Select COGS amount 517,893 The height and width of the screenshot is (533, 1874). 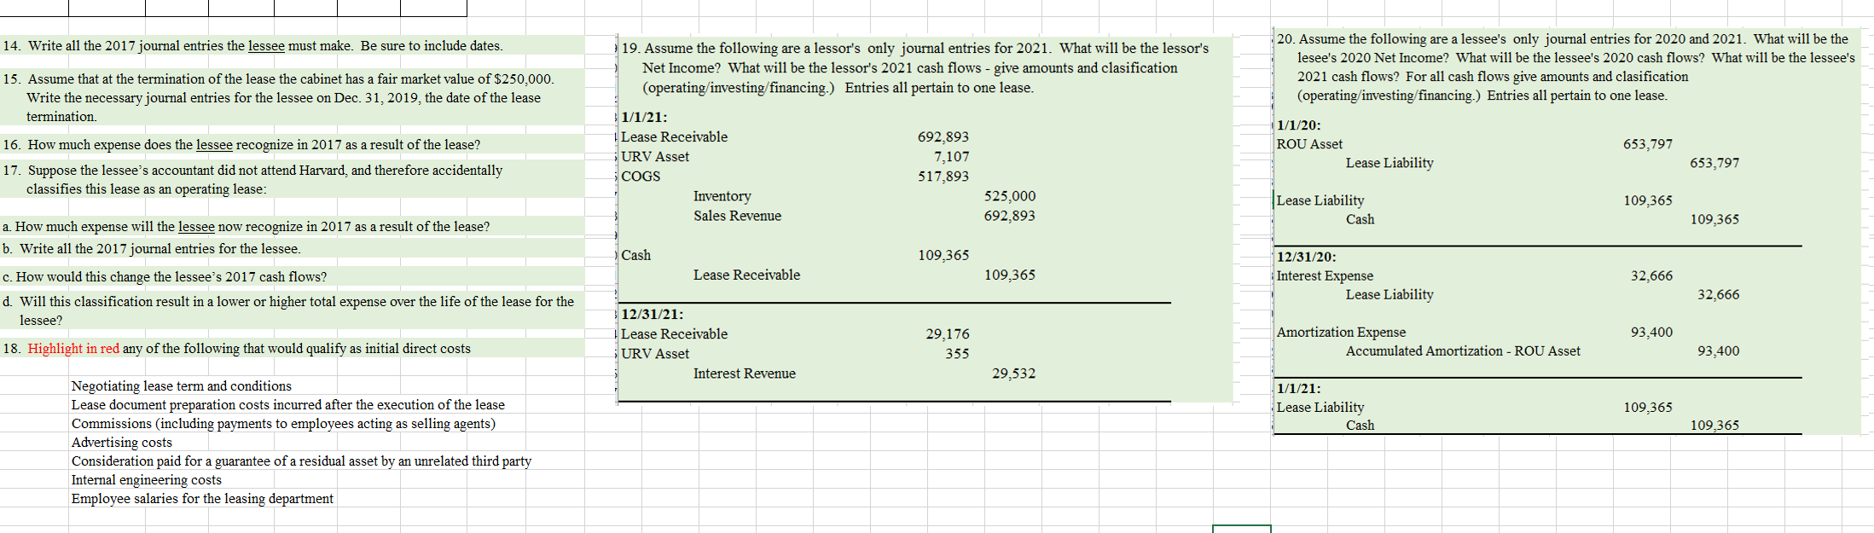(x=943, y=177)
